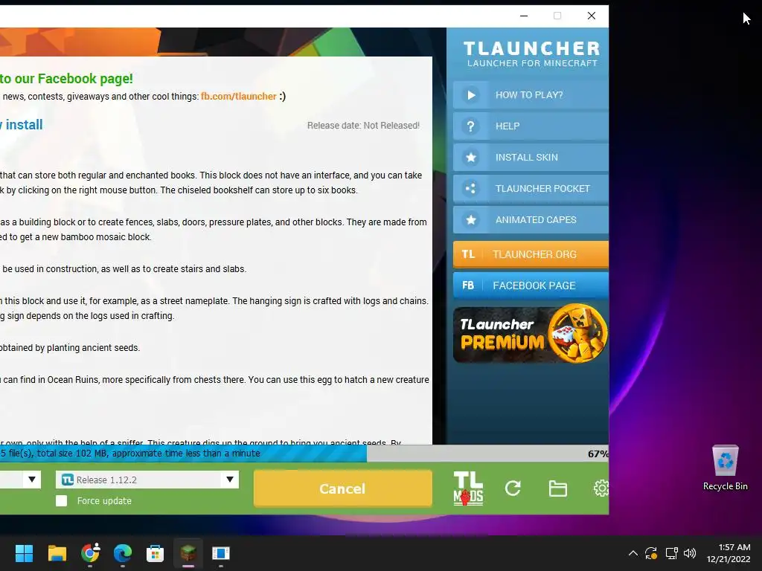The image size is (762, 571).
Task: Click the TLauncher logo header
Action: (x=531, y=54)
